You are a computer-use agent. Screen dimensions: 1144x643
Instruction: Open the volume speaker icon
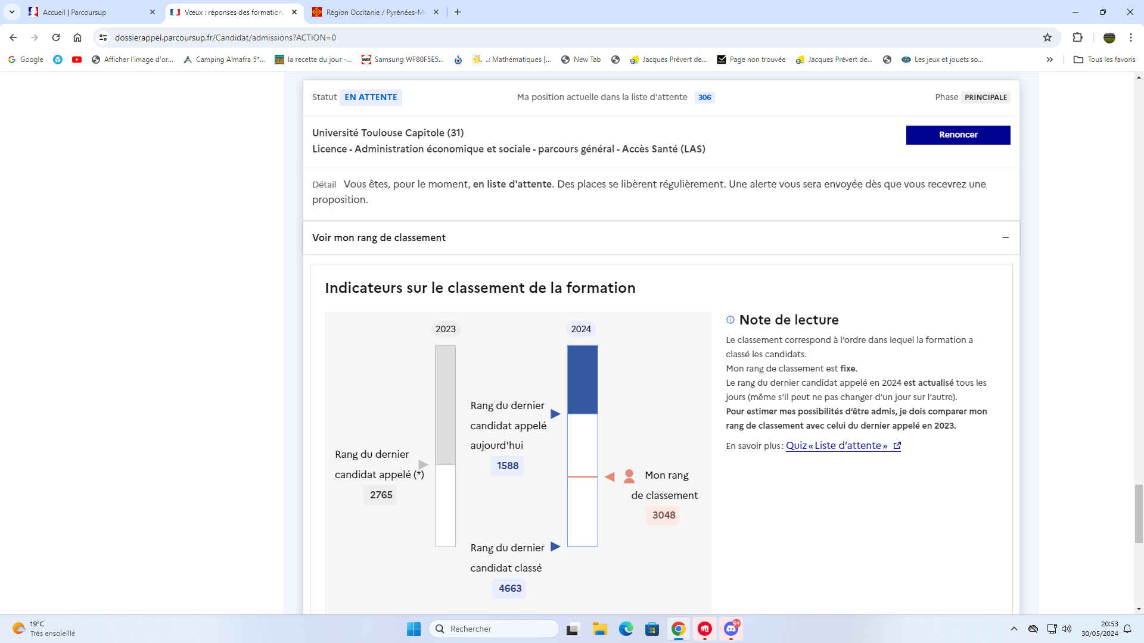(1067, 629)
